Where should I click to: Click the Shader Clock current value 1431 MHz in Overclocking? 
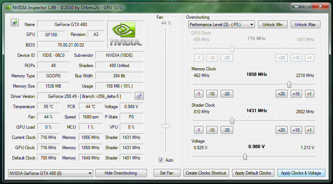point(256,111)
